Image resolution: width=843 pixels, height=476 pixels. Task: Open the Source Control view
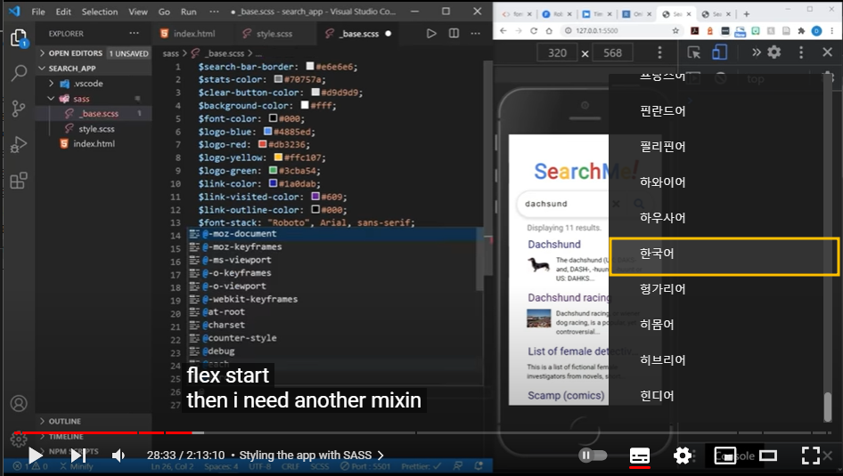pyautogui.click(x=19, y=109)
